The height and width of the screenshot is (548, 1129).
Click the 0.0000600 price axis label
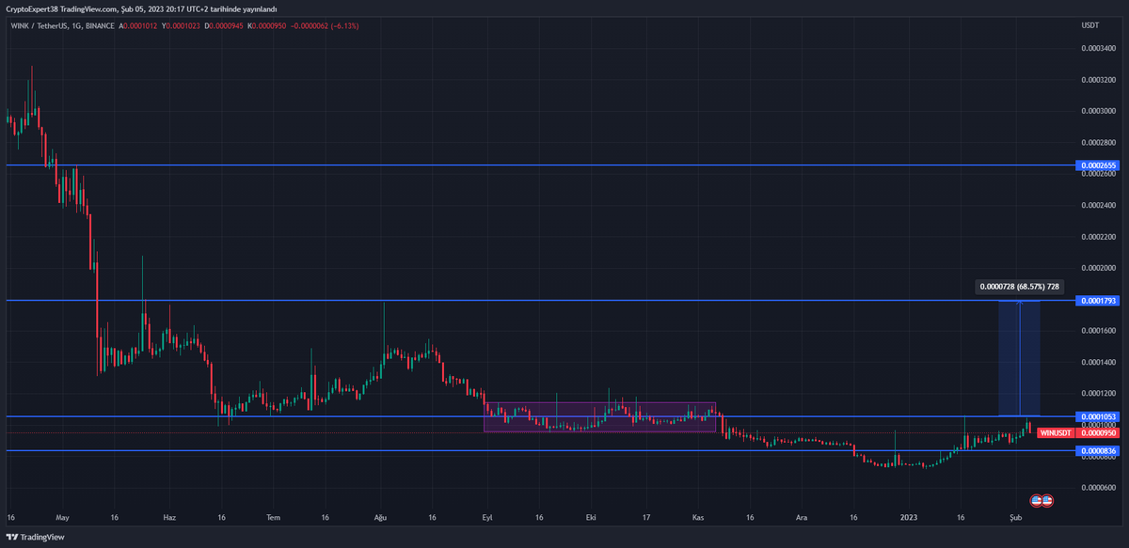point(1099,487)
